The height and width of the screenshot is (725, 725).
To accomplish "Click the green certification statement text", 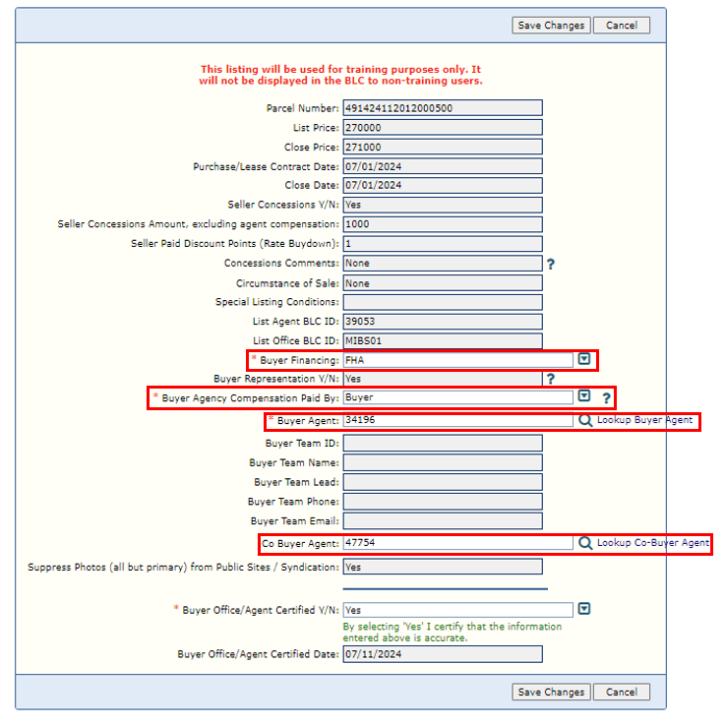I will (453, 633).
